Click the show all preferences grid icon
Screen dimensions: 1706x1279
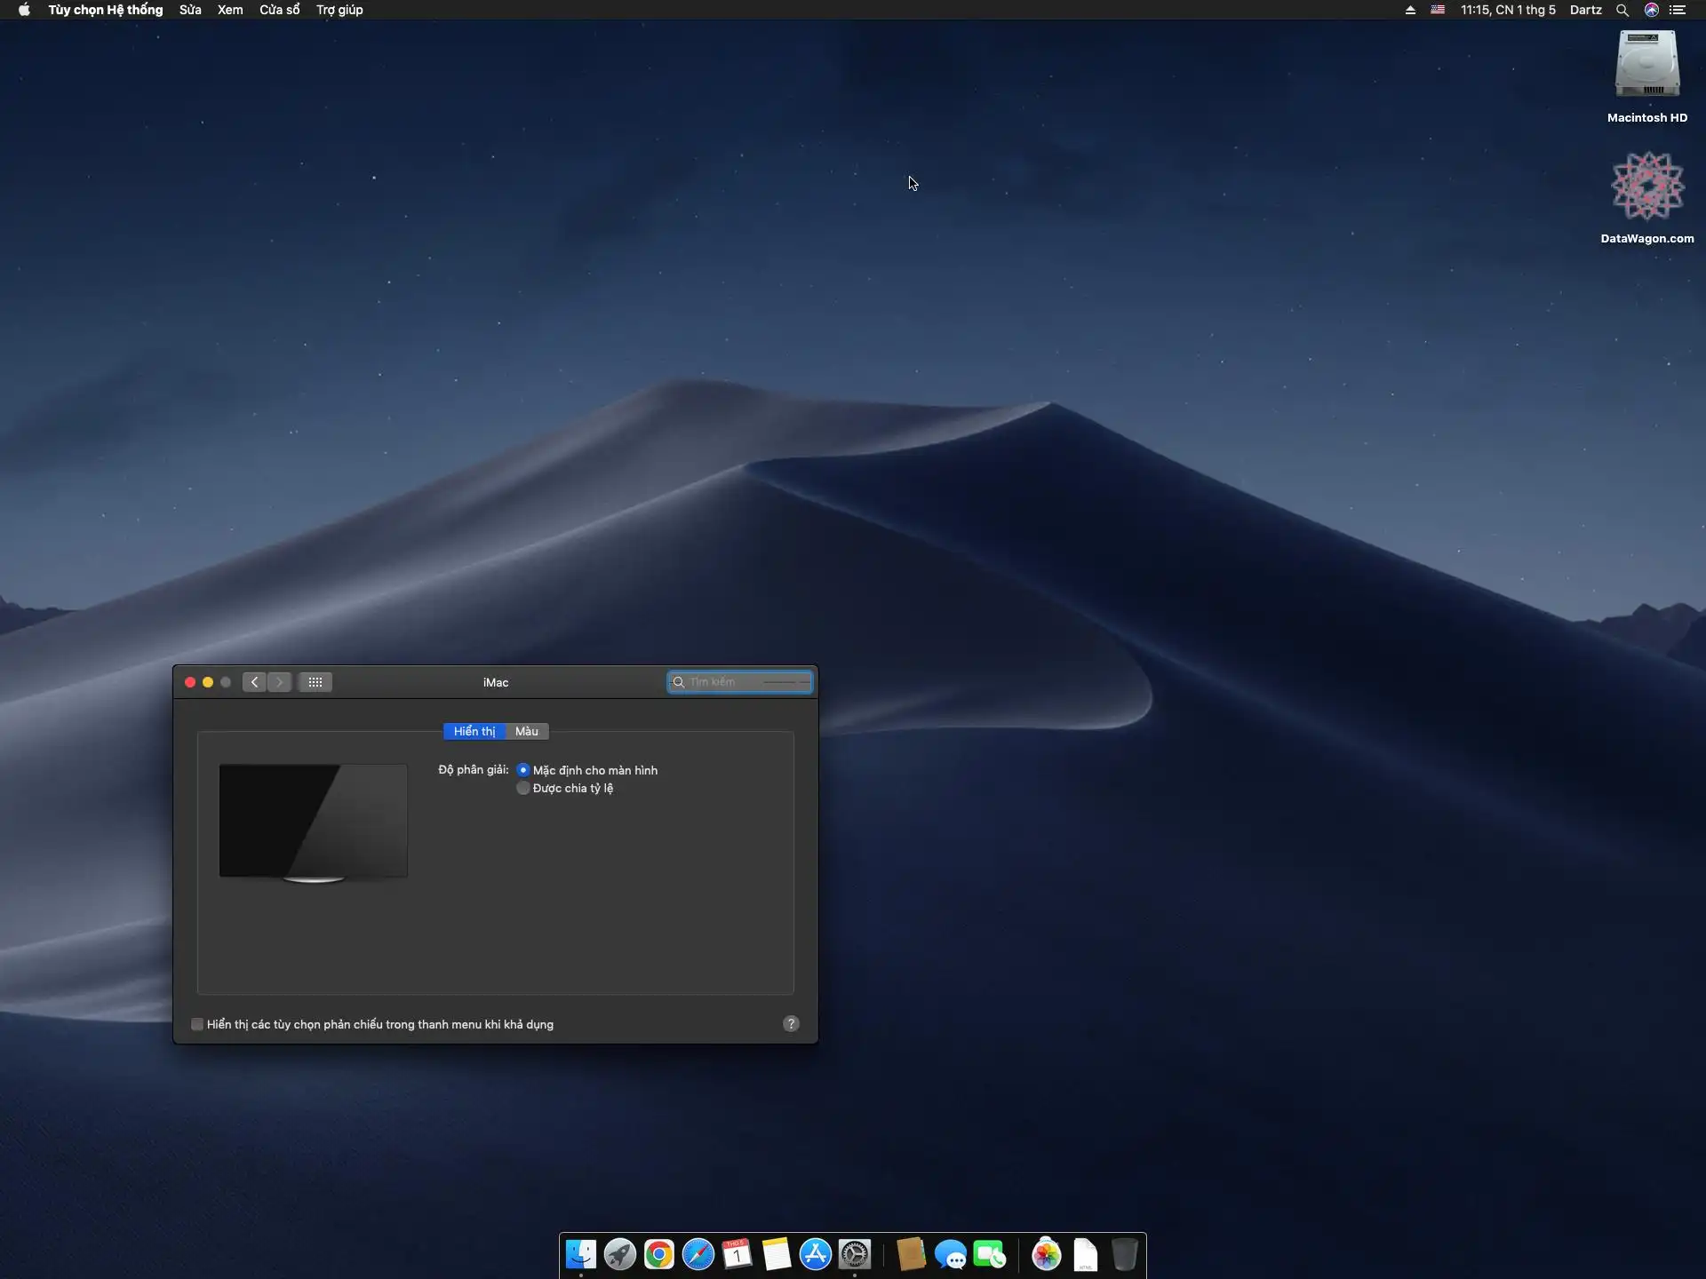(315, 682)
